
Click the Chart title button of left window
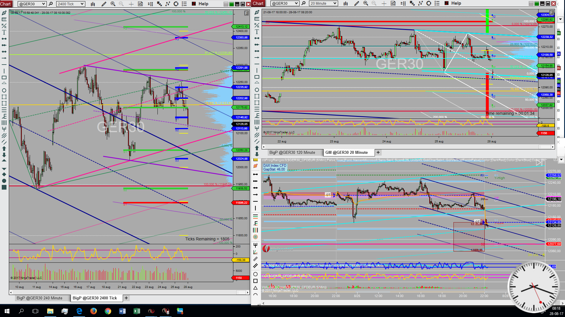tap(6, 4)
